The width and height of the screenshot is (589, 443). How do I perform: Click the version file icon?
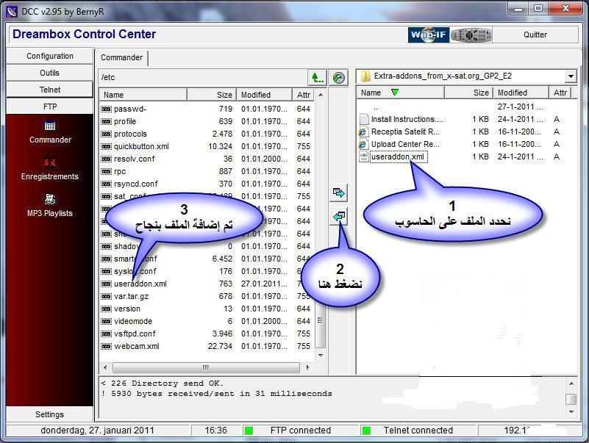click(107, 309)
